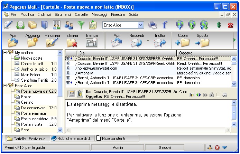Viewport: 240px width, 154px height.
Task: Open the new mail folder inbox tray icon
Action: [x=20, y=25]
